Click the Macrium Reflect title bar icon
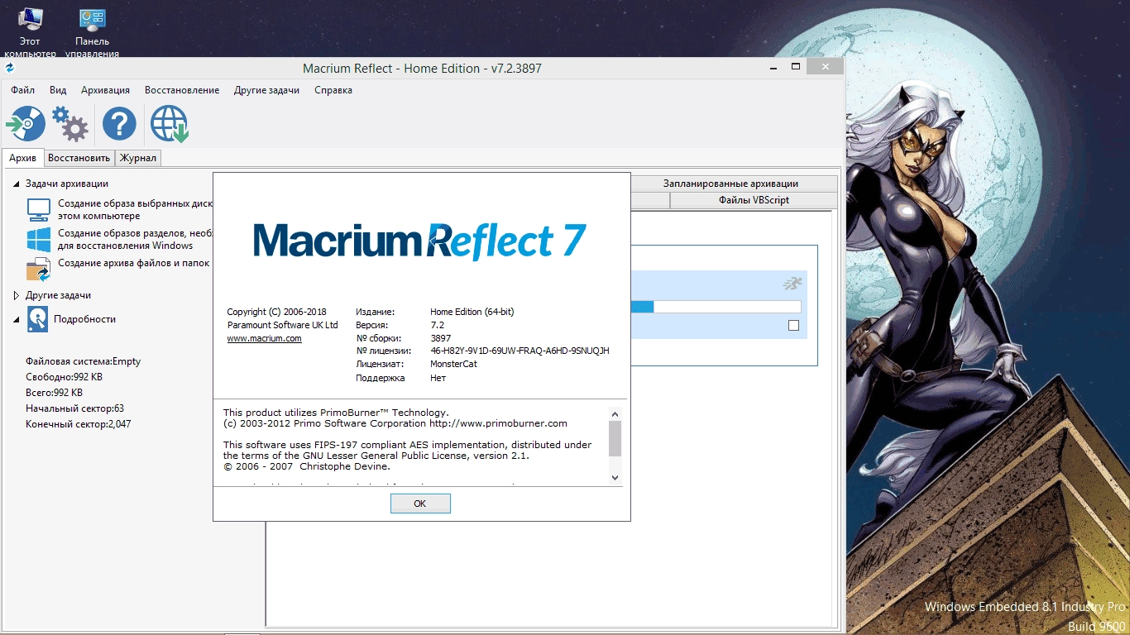The width and height of the screenshot is (1130, 635). [x=10, y=69]
